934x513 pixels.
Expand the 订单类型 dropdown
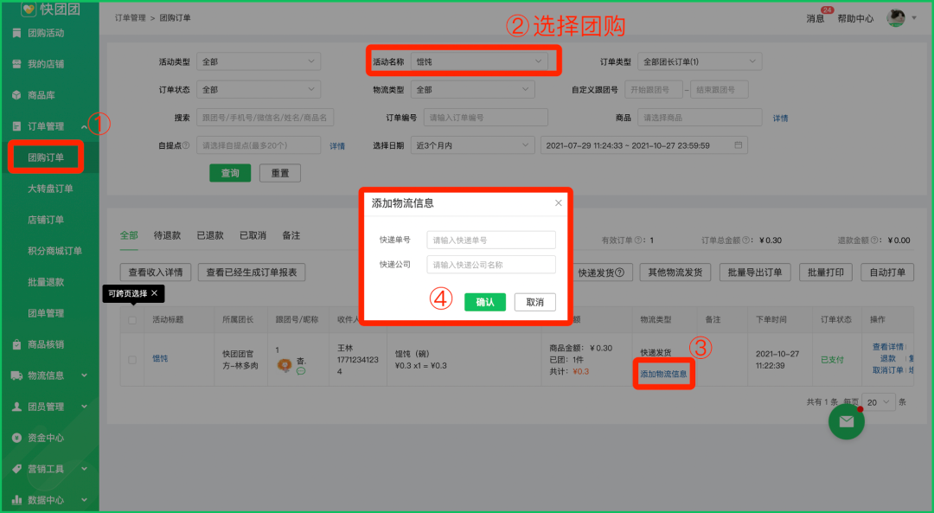pos(700,61)
